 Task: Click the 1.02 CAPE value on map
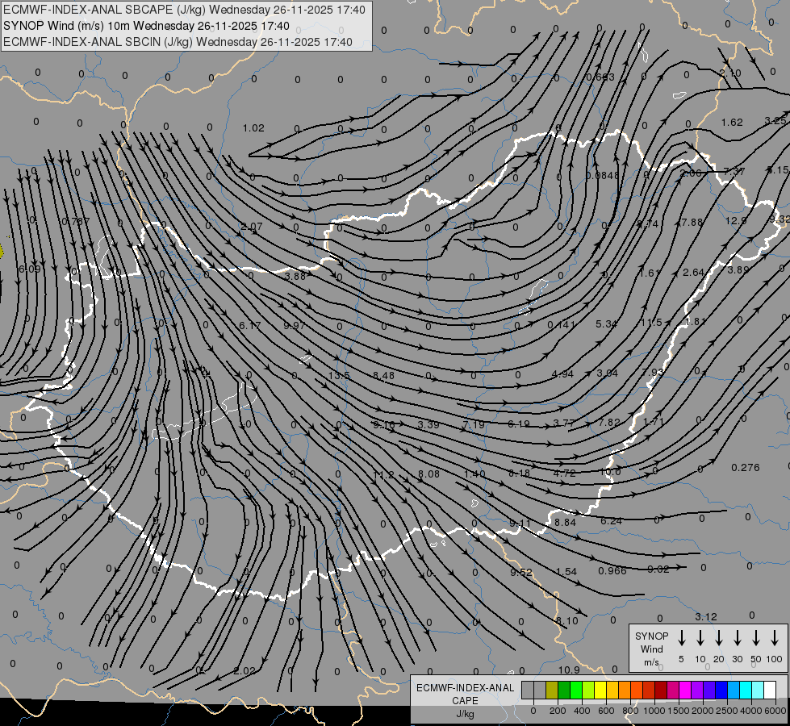coord(253,128)
